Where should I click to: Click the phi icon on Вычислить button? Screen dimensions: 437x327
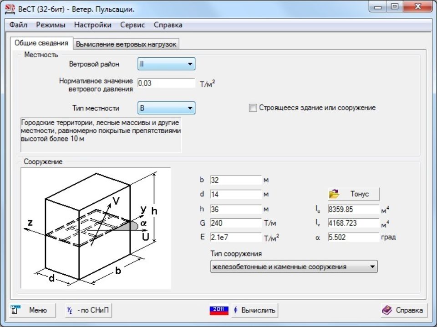click(235, 310)
